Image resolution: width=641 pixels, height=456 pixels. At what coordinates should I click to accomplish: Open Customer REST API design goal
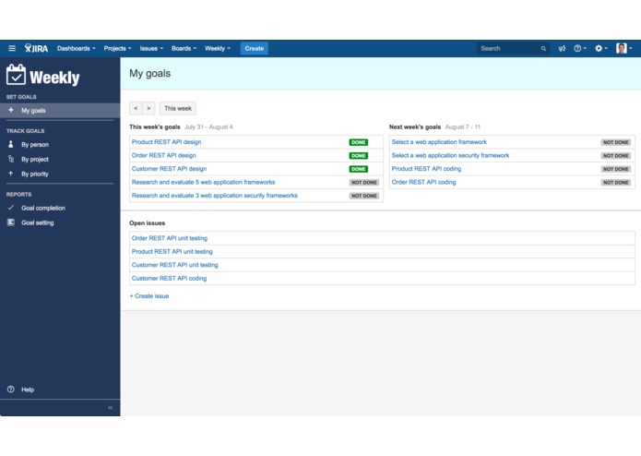point(169,169)
